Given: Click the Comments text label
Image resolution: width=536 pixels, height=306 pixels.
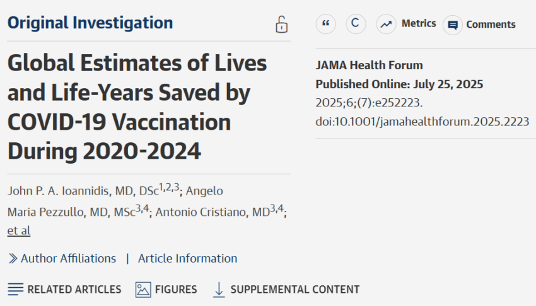Looking at the screenshot, I should 491,25.
